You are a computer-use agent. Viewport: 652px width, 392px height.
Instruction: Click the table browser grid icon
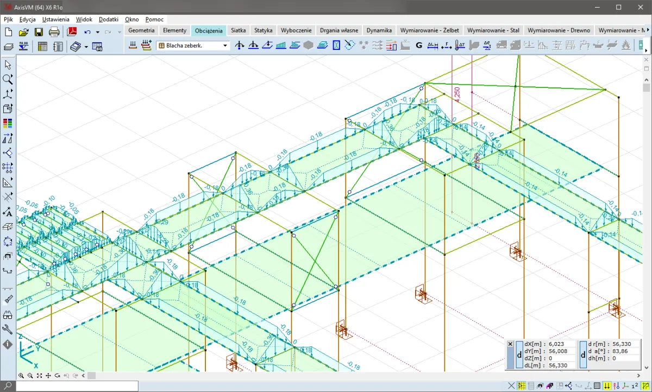(42, 47)
